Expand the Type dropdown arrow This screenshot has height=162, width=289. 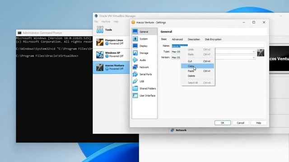(x=254, y=52)
